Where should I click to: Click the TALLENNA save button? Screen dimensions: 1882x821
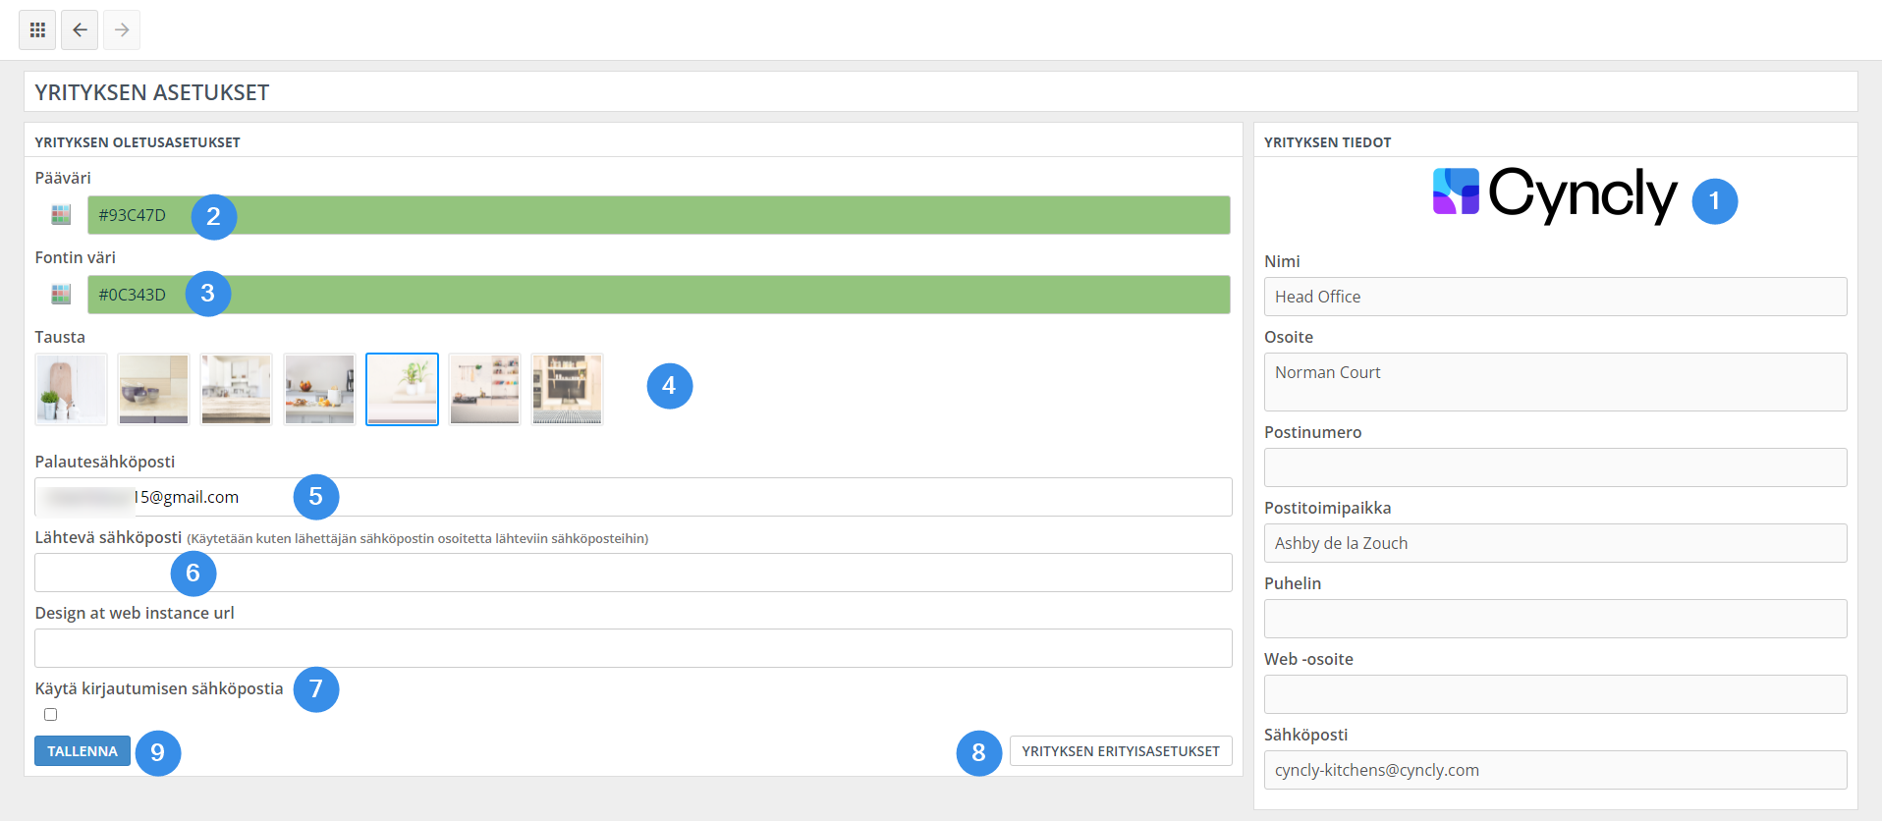point(83,751)
